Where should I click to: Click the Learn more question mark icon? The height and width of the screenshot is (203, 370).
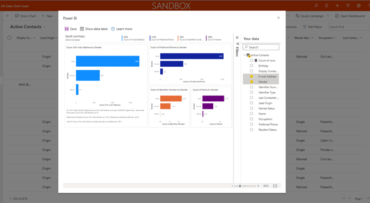point(113,29)
